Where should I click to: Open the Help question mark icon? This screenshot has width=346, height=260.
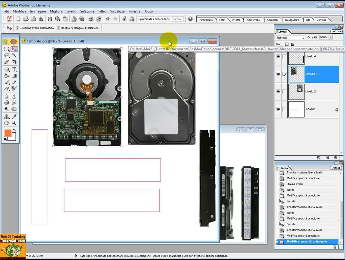click(190, 19)
